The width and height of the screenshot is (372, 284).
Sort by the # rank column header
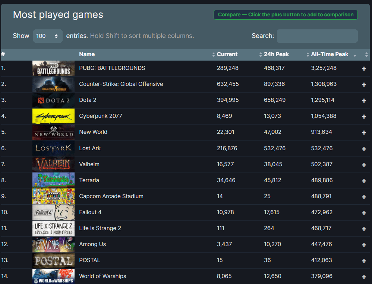pyautogui.click(x=3, y=54)
